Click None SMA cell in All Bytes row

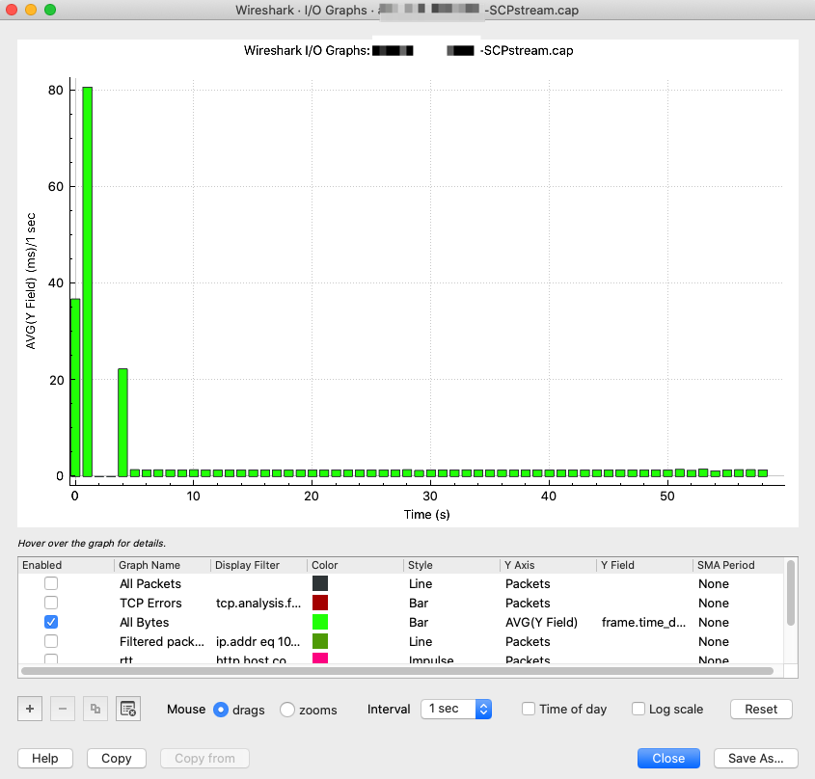tap(714, 622)
